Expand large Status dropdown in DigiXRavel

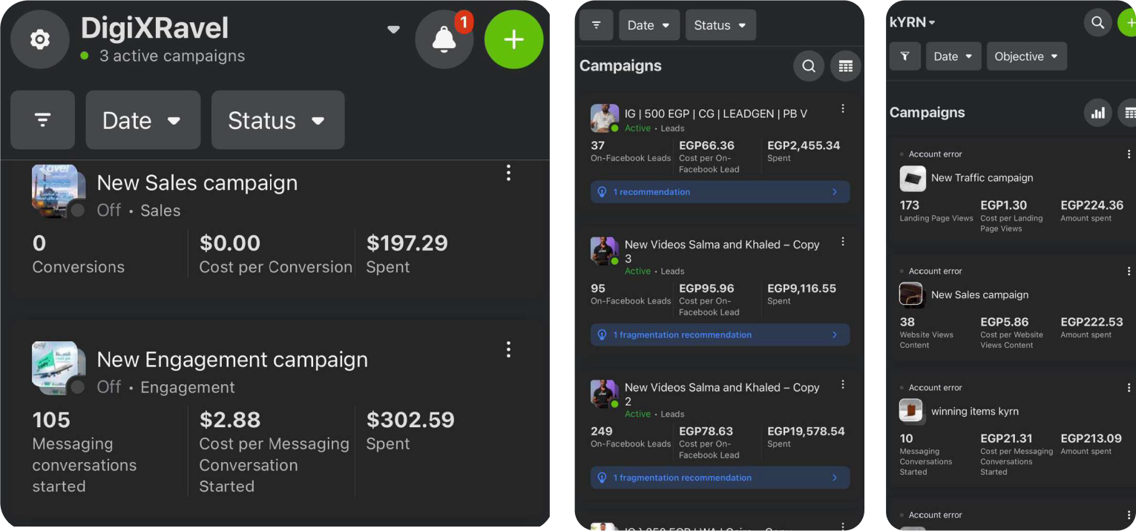(x=278, y=120)
